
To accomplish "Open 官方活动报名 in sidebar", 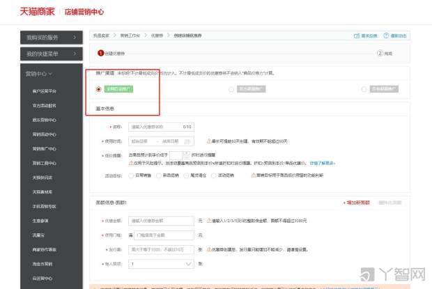I will click(x=44, y=105).
